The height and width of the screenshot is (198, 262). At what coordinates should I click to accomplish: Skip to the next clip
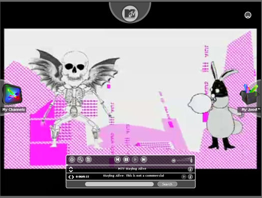coord(144,160)
